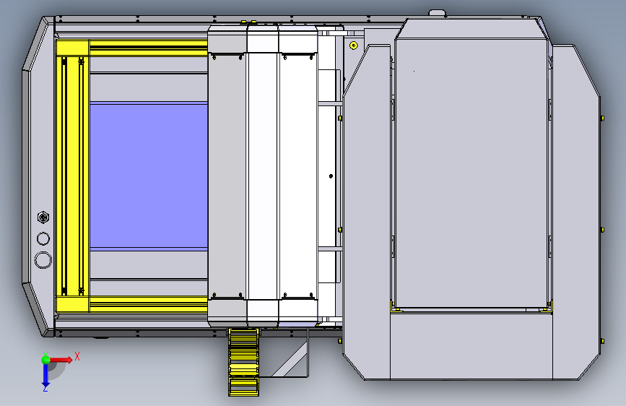Image resolution: width=626 pixels, height=406 pixels.
Task: Select the lower front panel below the enclosure cover
Action: pos(471,346)
